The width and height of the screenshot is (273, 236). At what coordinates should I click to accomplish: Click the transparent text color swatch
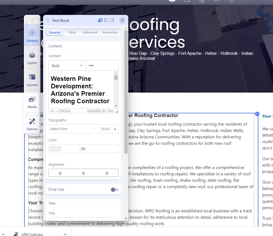click(56, 149)
